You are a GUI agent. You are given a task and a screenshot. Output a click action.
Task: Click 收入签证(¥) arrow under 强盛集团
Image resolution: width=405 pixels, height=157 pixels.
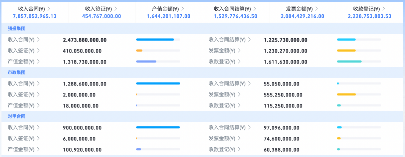coord(38,51)
